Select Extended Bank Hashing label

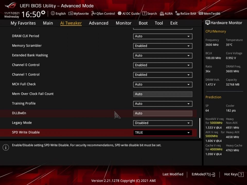pyautogui.click(x=30, y=55)
